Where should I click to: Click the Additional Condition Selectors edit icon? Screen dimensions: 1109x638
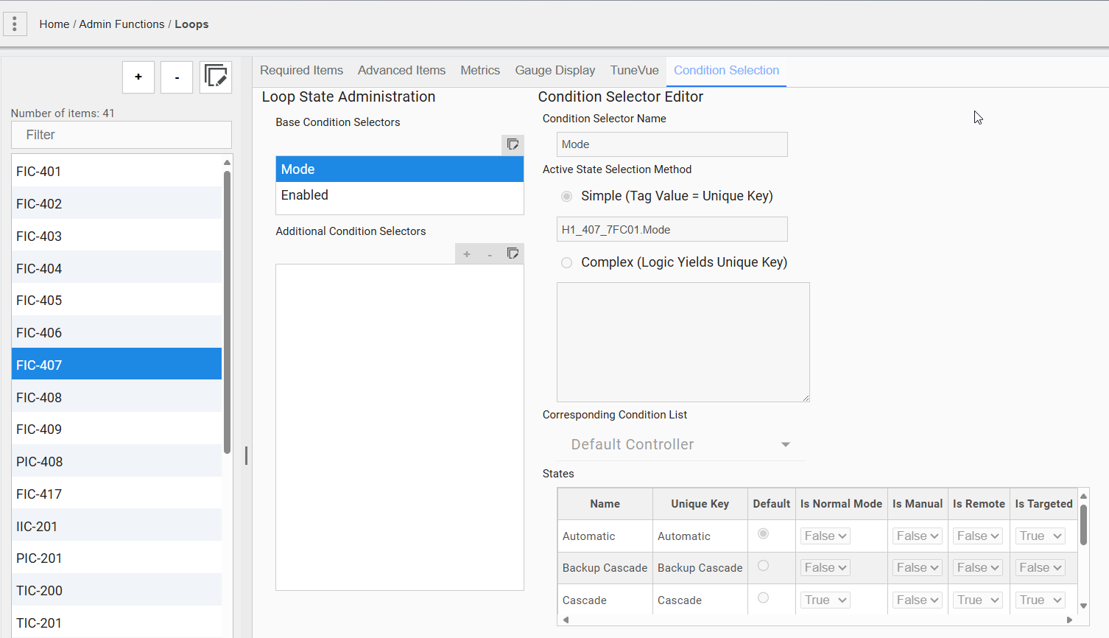tap(513, 253)
